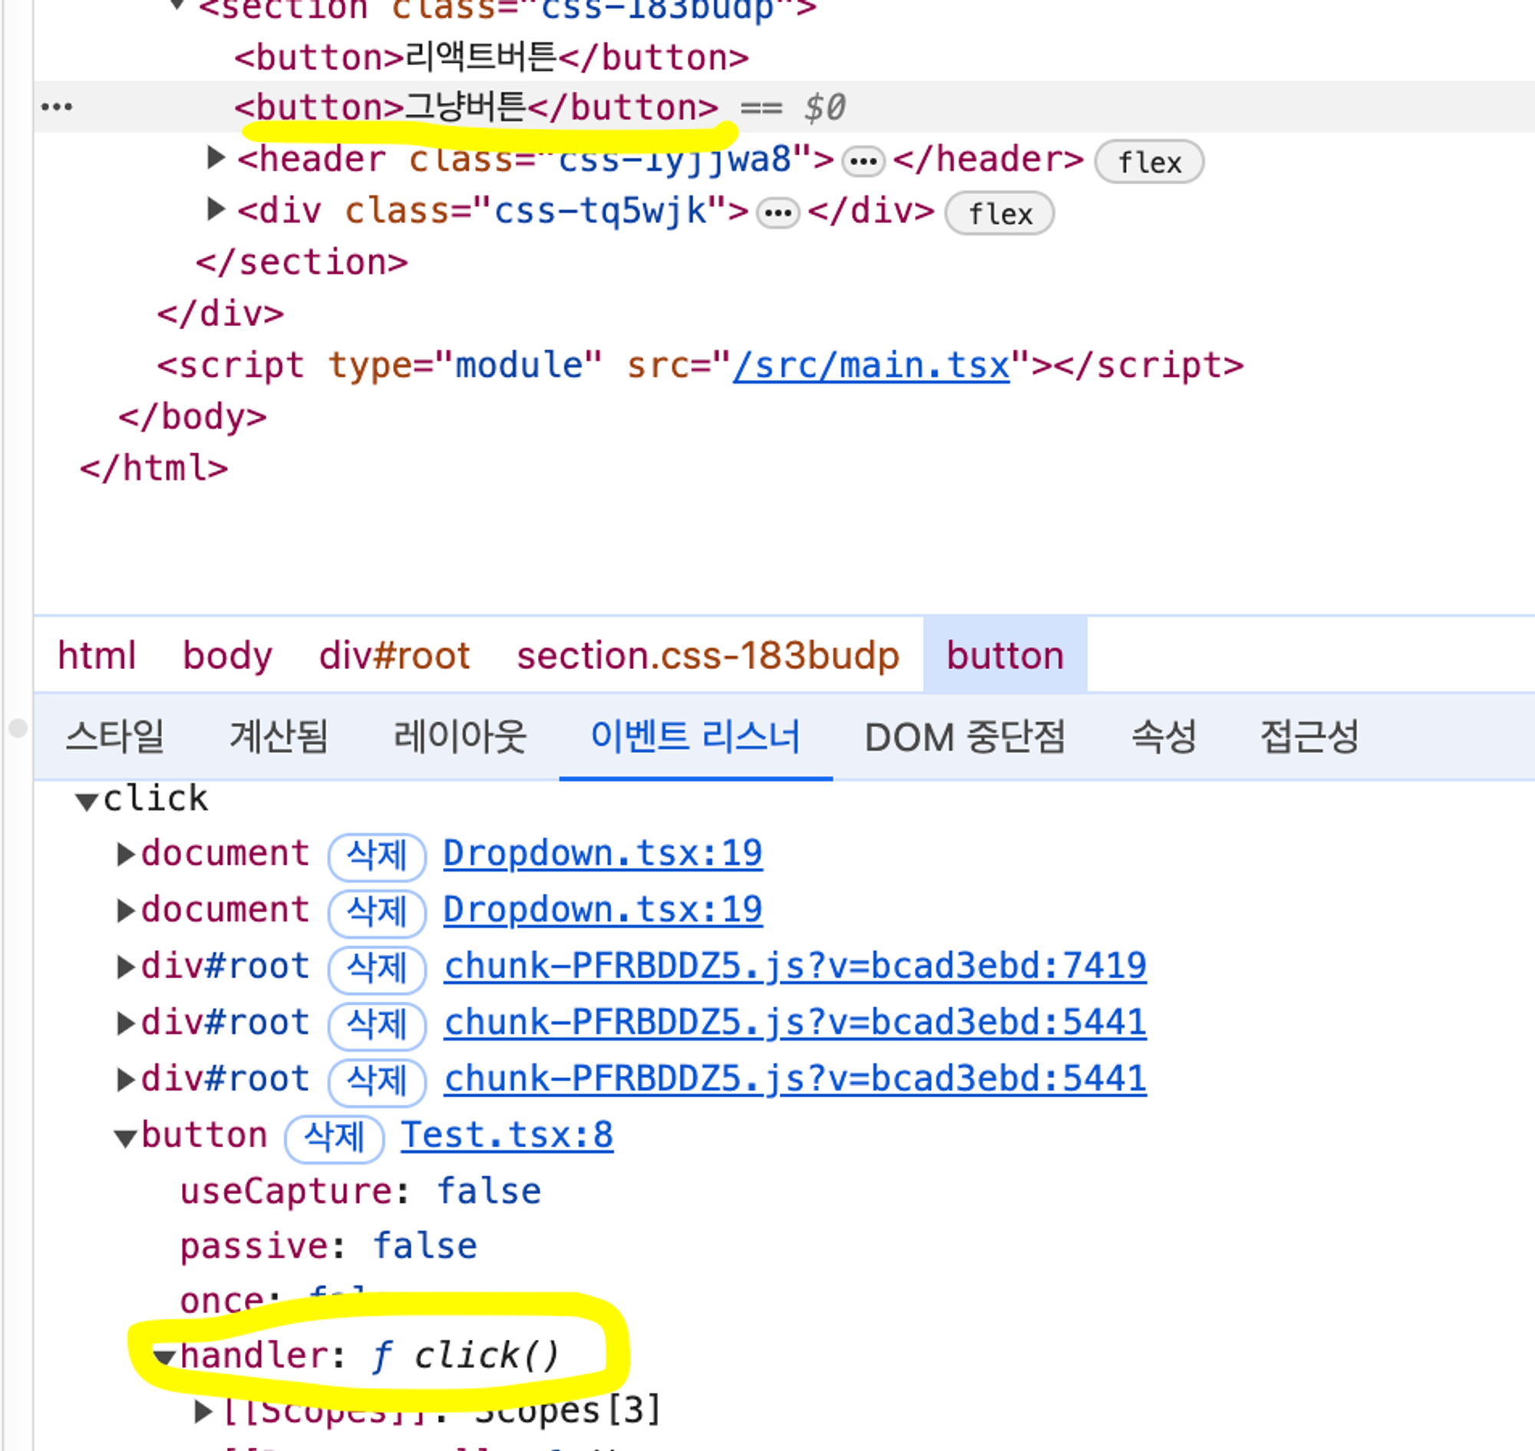Image resolution: width=1535 pixels, height=1451 pixels.
Task: Switch to the 계산됨 tab
Action: click(x=279, y=737)
